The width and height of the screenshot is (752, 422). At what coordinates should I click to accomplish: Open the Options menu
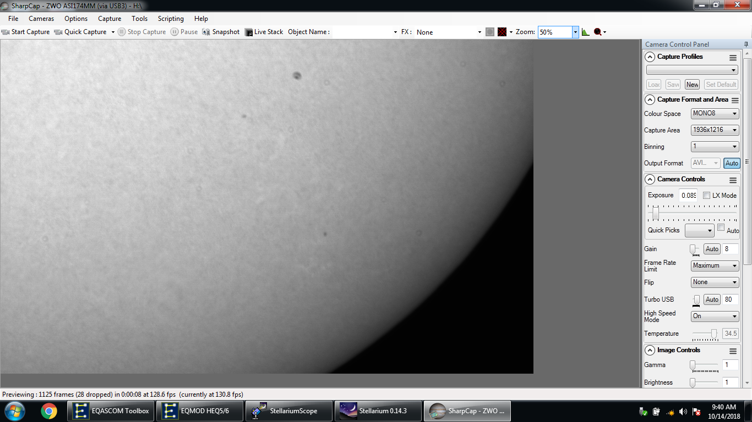[76, 19]
